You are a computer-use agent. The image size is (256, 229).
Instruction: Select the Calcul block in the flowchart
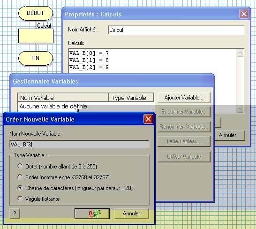click(36, 36)
